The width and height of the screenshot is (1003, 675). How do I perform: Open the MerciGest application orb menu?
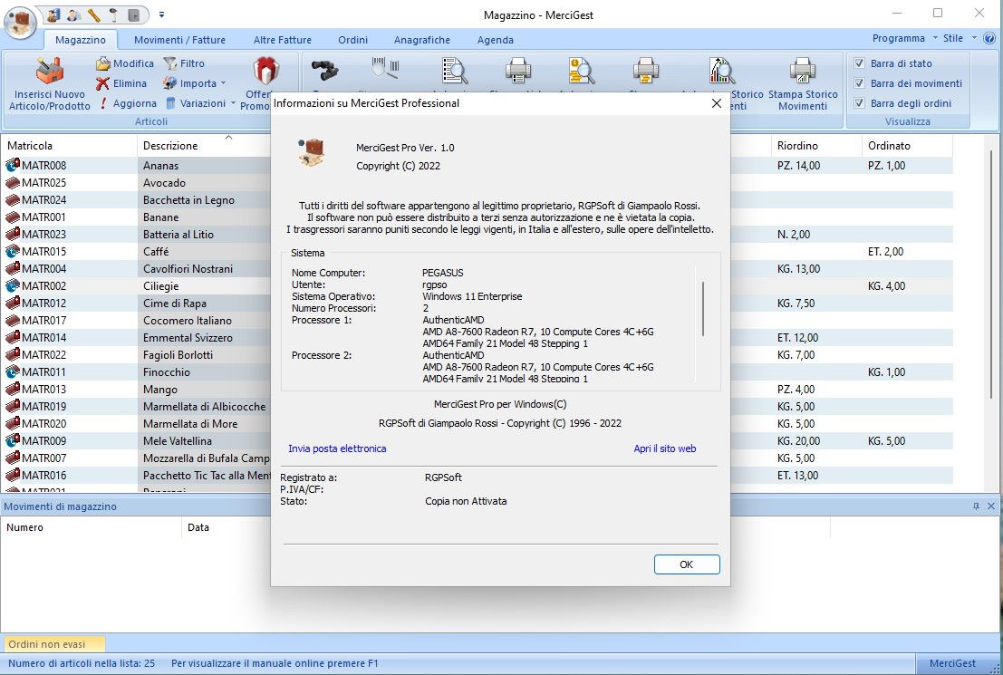[x=21, y=21]
